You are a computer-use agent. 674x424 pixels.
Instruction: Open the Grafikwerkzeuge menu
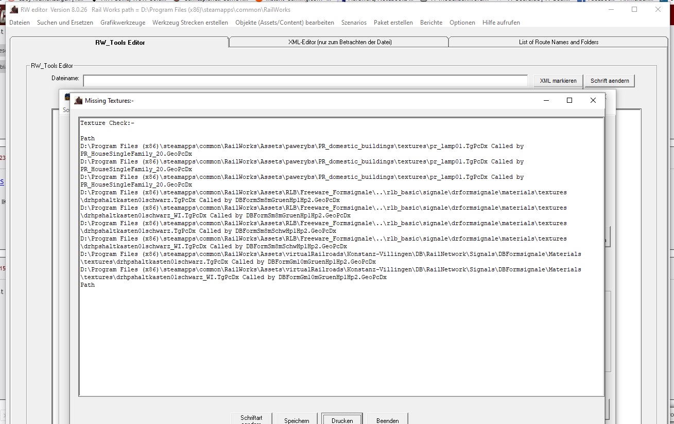(x=123, y=23)
